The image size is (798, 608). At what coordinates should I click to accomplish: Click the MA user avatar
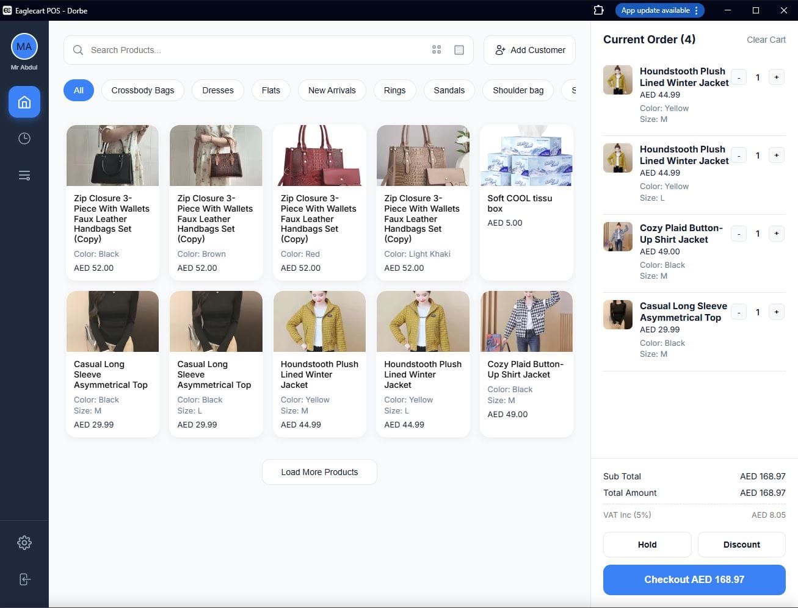pos(24,46)
